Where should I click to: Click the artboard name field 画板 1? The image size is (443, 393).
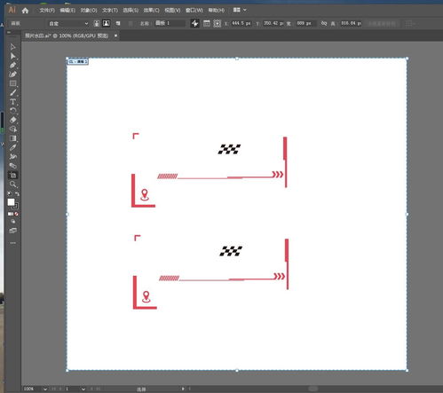click(170, 23)
